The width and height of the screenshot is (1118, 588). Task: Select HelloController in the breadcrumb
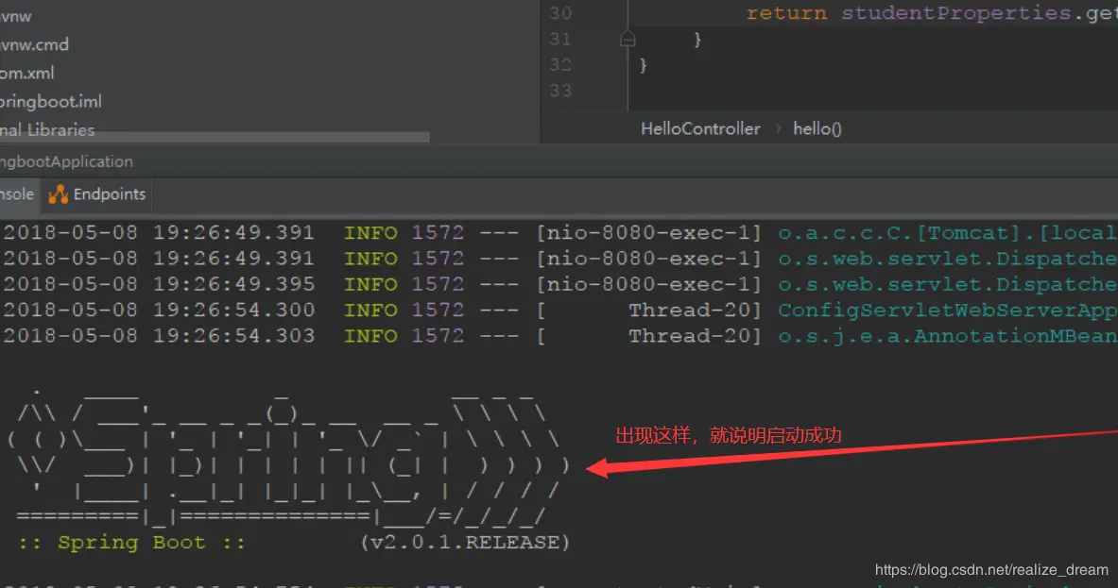(x=700, y=129)
